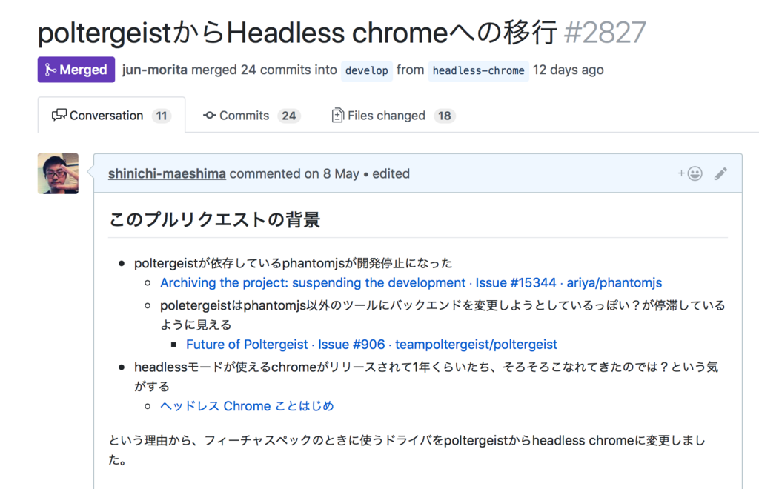Open Future of Poltergeist Issue #906 link
The height and width of the screenshot is (489, 759).
371,345
